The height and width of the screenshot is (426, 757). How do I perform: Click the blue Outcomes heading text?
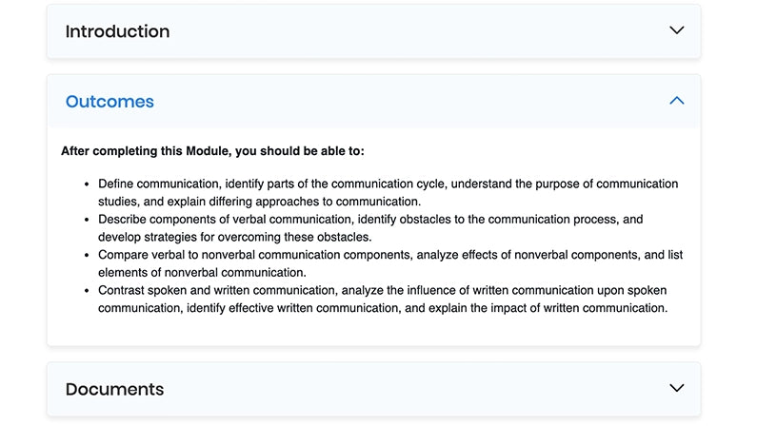pos(110,102)
